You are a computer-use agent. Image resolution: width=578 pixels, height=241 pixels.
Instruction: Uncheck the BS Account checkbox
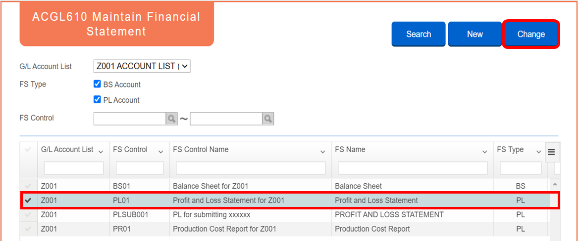point(97,84)
